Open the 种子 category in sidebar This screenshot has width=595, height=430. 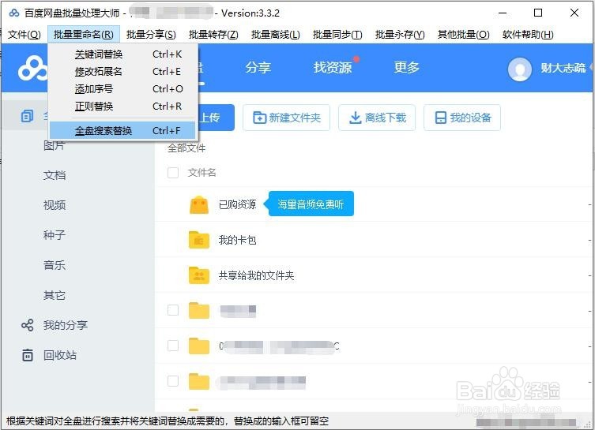pyautogui.click(x=55, y=235)
